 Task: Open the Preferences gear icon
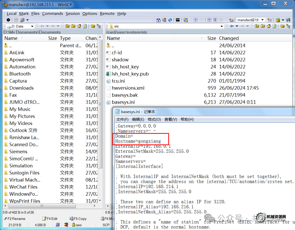(8, 20)
